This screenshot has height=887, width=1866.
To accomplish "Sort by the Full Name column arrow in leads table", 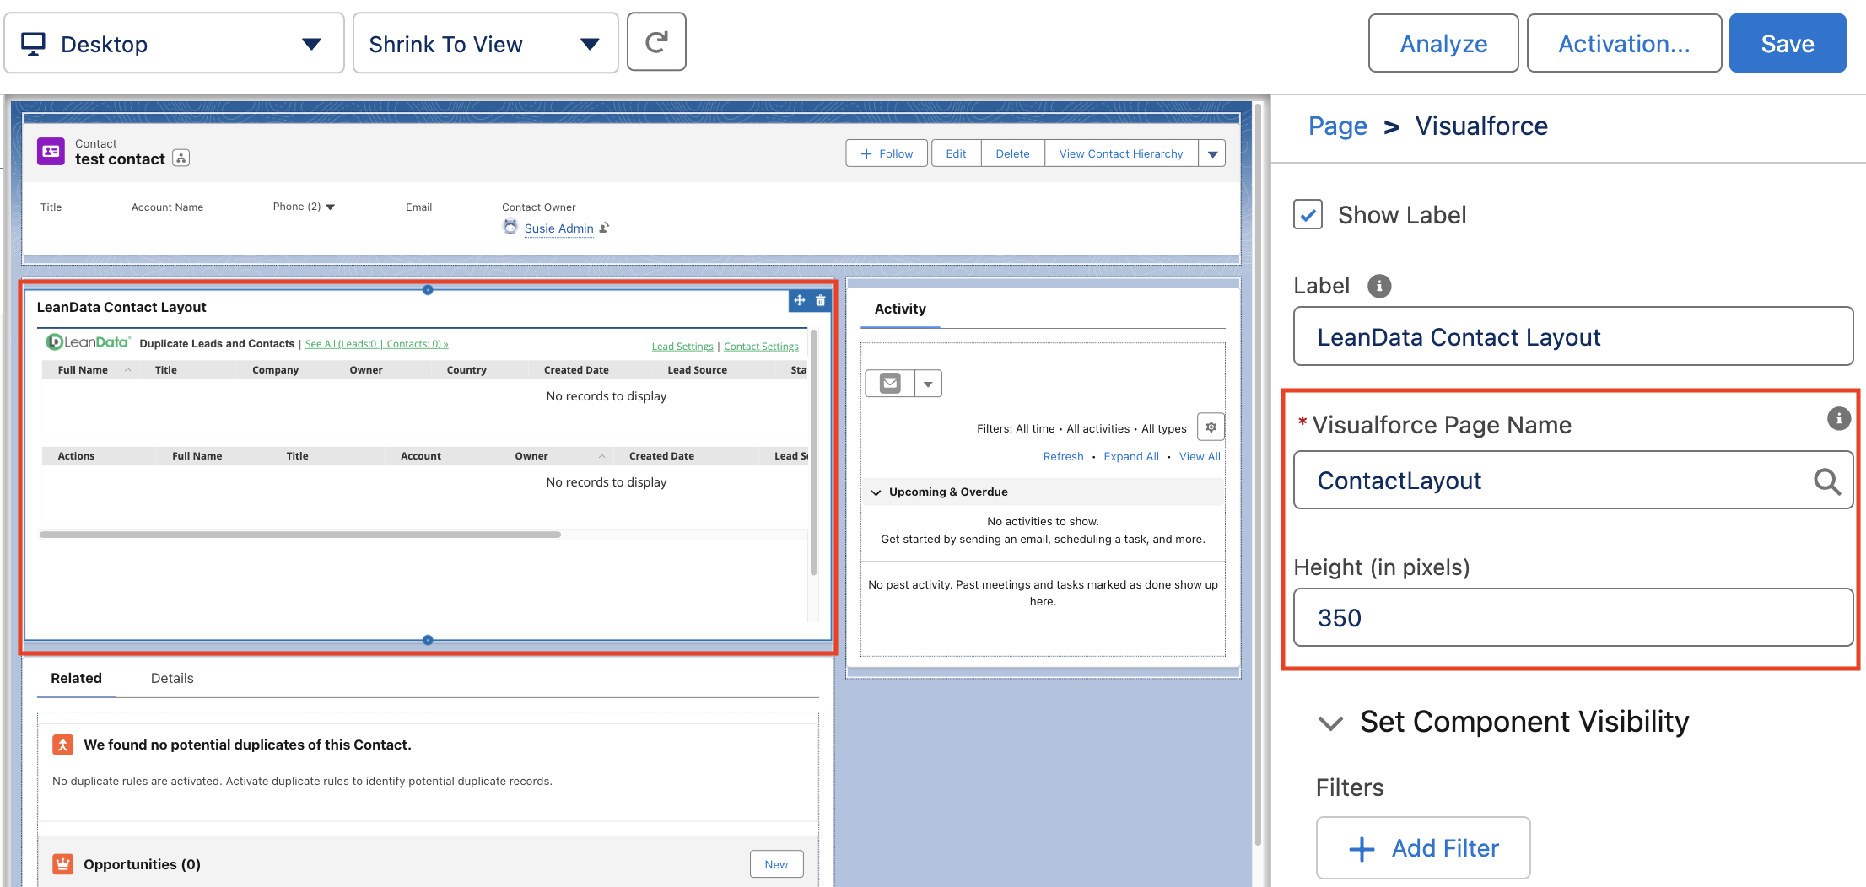I will (x=127, y=370).
